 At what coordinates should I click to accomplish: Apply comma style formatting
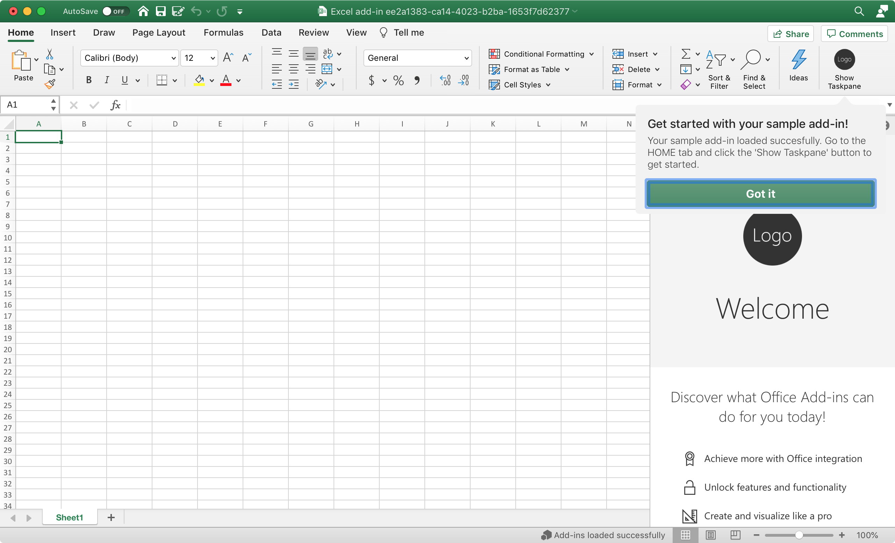click(x=417, y=80)
